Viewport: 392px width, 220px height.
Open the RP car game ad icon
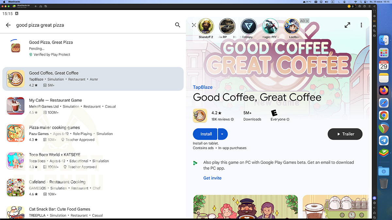[x=227, y=27]
